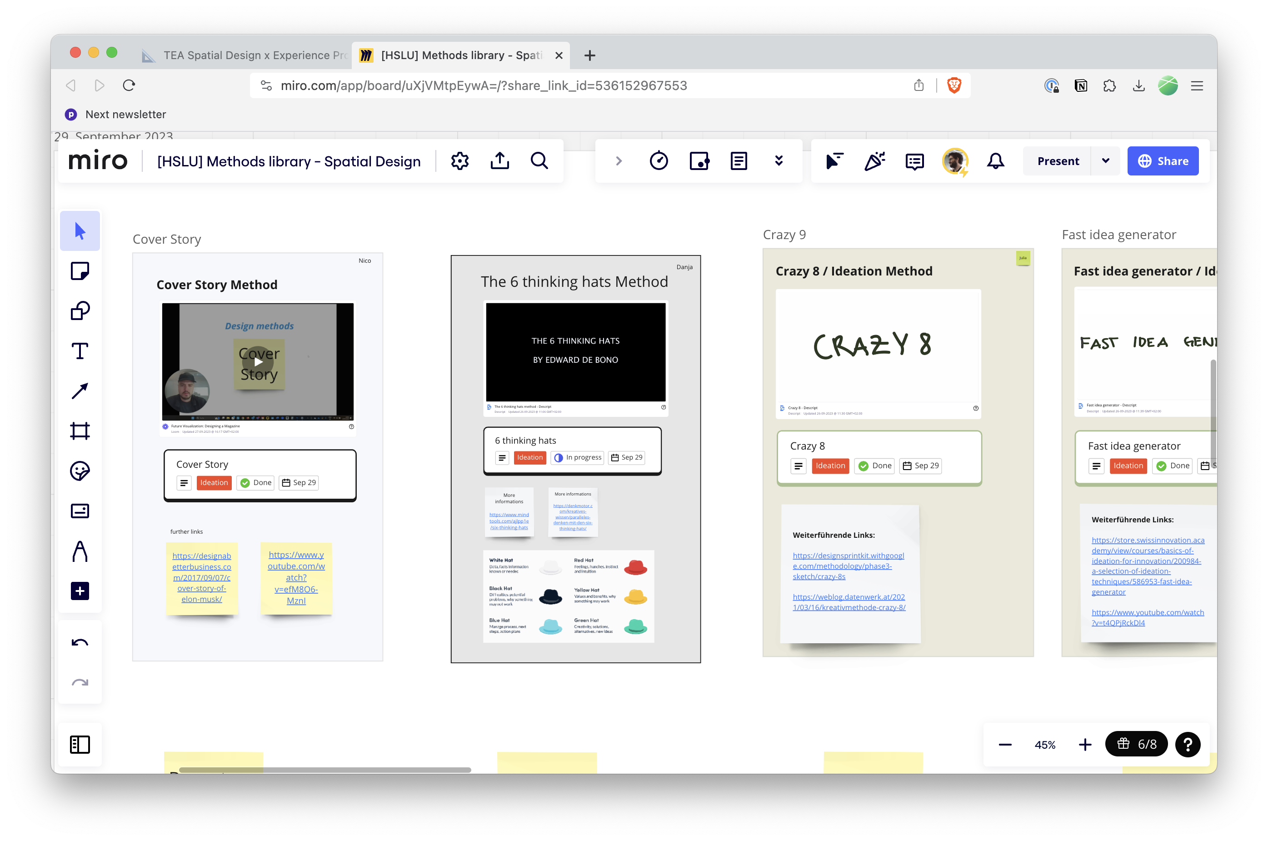This screenshot has height=841, width=1268.
Task: Toggle the frames side panel
Action: click(x=80, y=745)
